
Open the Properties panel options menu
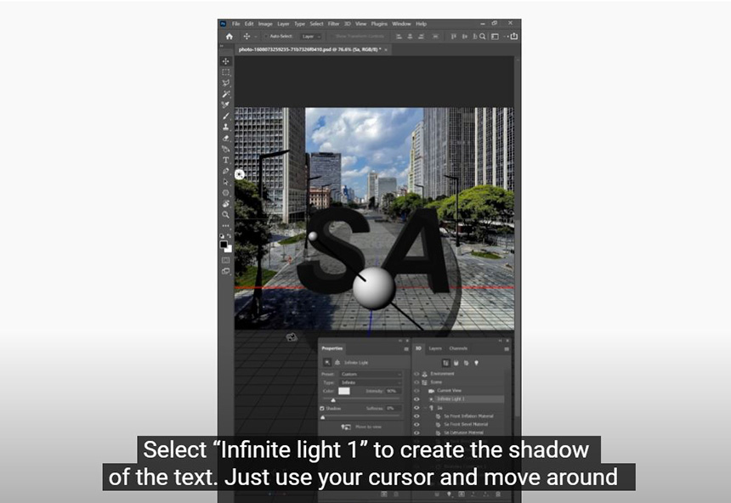(405, 348)
